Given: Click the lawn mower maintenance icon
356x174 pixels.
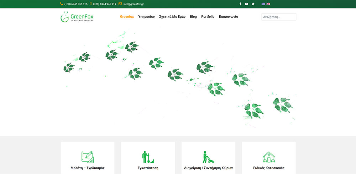Looking at the screenshot, I should tap(208, 157).
